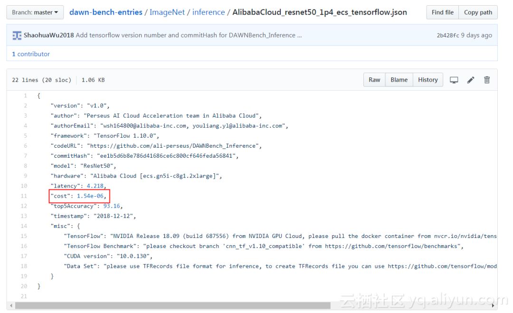This screenshot has width=513, height=313.
Task: Click the "CUDA version": "10.0.130" line
Action: pyautogui.click(x=108, y=256)
